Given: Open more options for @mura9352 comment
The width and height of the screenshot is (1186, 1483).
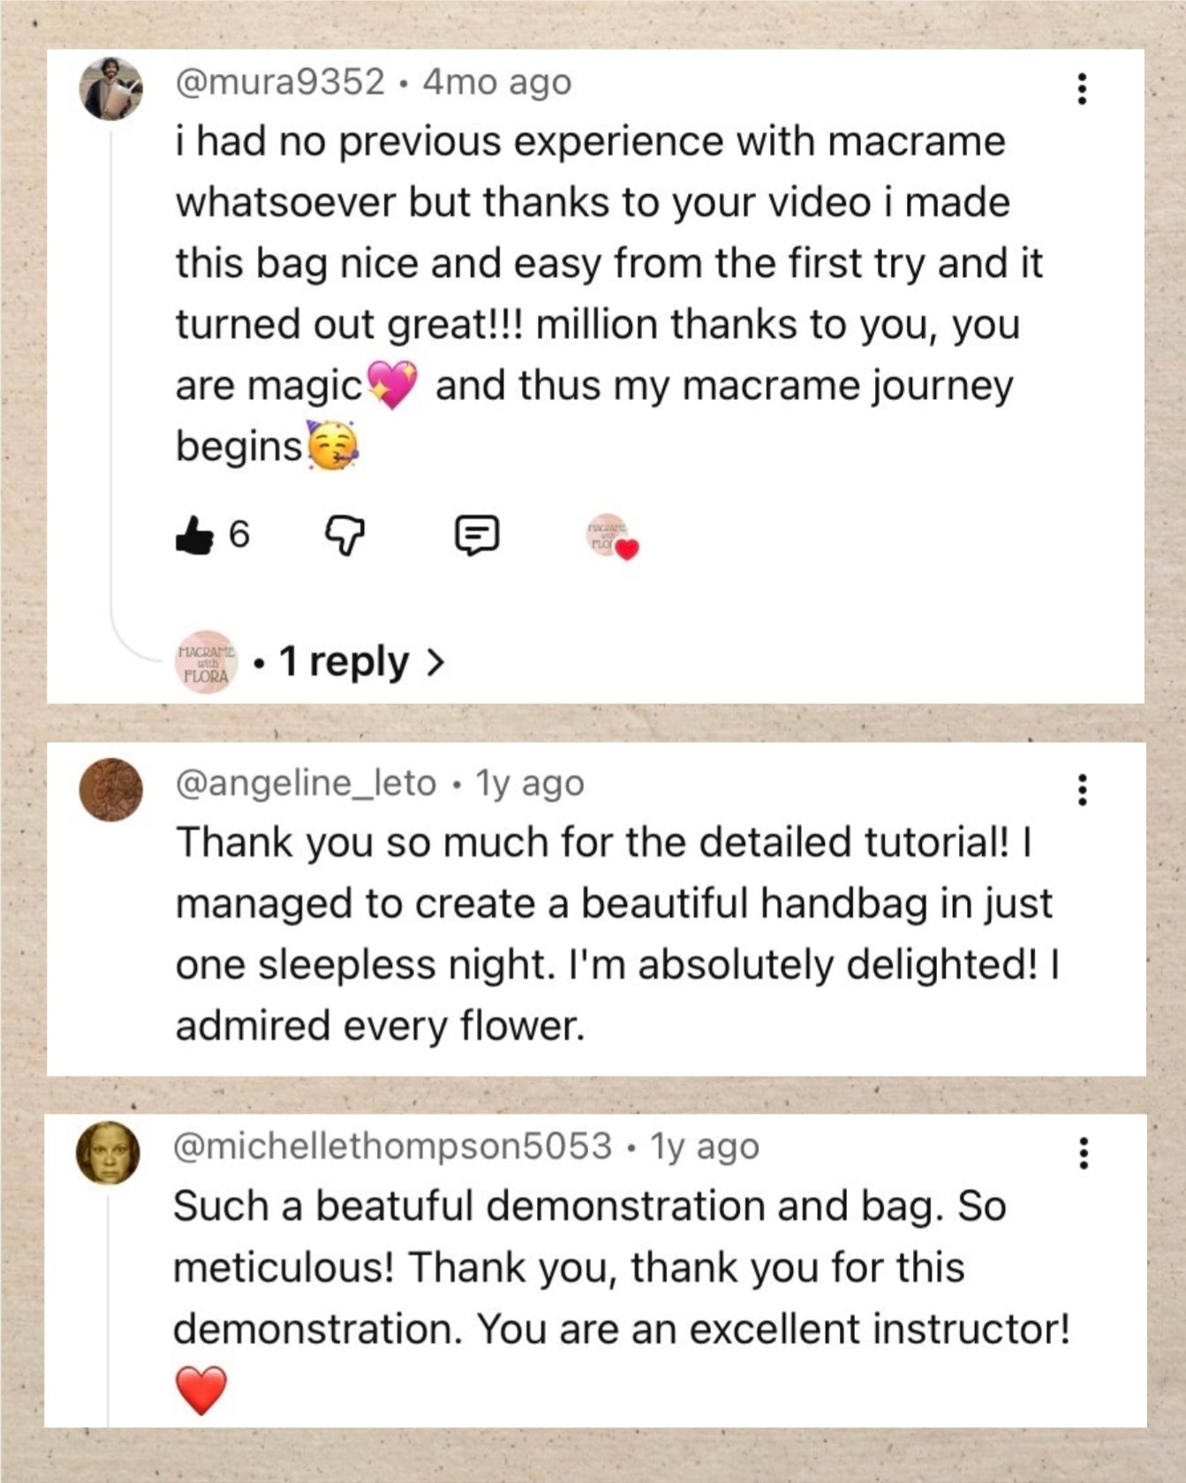Looking at the screenshot, I should coord(1082,89).
